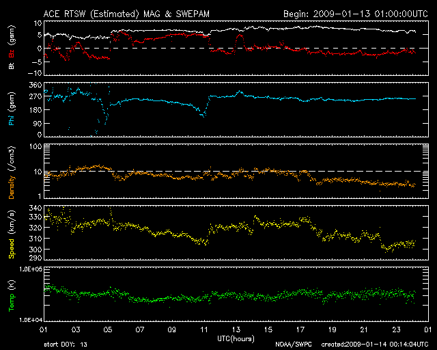Click the '23' hour label on time axis
This screenshot has height=350, width=437.
pyautogui.click(x=396, y=329)
